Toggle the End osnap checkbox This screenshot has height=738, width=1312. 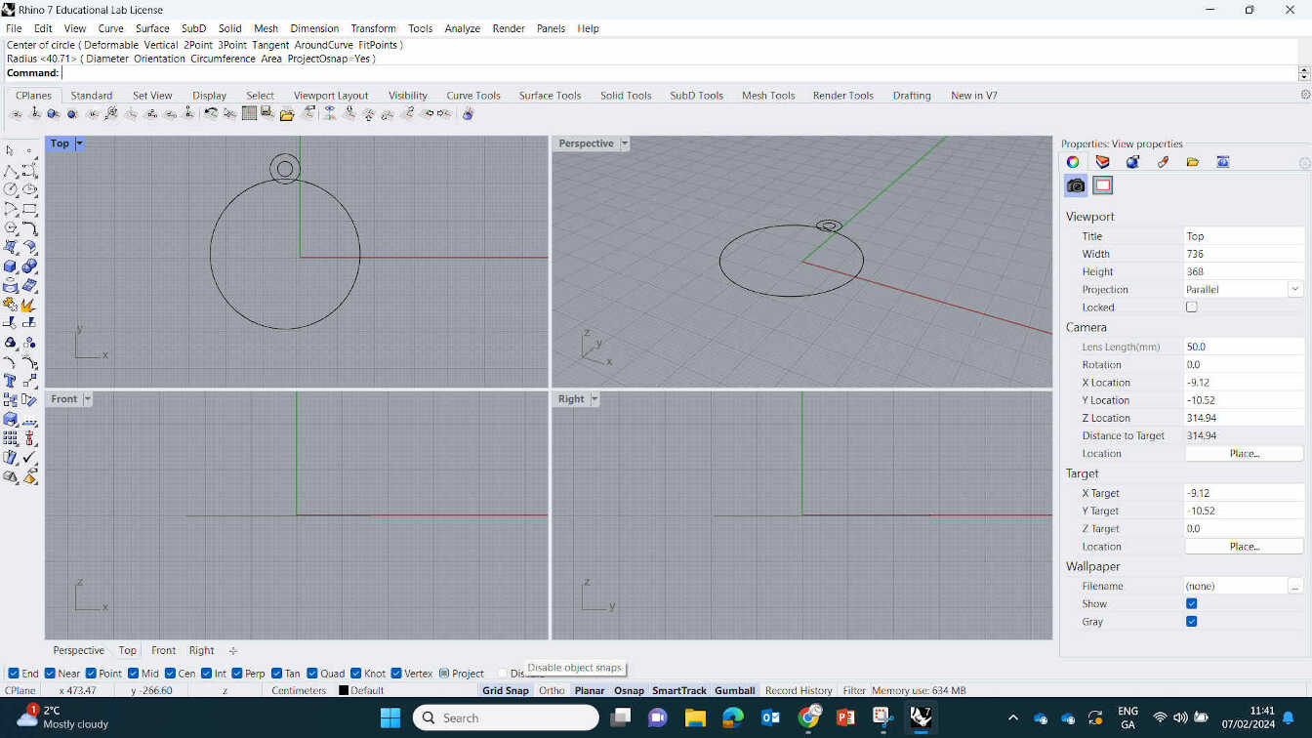14,674
